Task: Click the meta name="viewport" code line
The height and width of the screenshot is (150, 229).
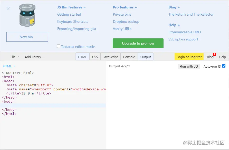Action: 56,89
